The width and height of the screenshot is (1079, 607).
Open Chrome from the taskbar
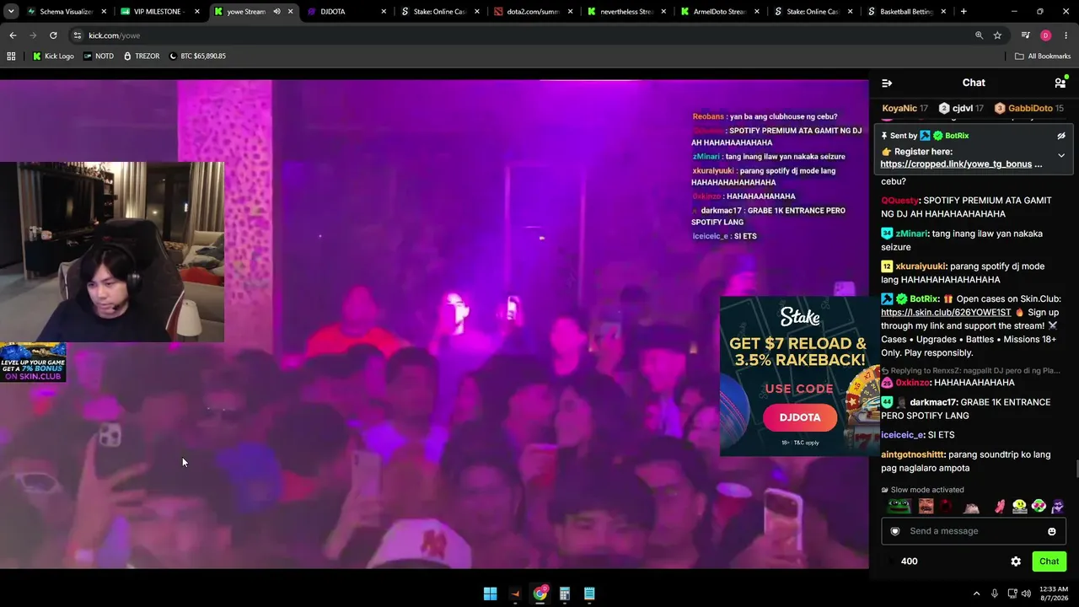pyautogui.click(x=539, y=594)
